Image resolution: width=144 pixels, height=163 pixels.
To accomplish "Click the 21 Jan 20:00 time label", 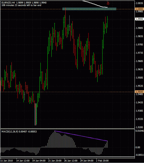I will pyautogui.click(x=55, y=161).
